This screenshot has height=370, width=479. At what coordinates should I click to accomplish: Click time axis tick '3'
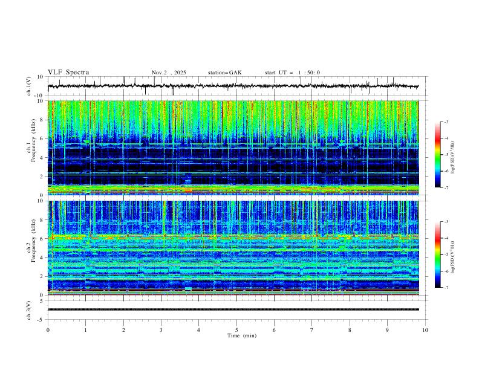[x=161, y=330]
